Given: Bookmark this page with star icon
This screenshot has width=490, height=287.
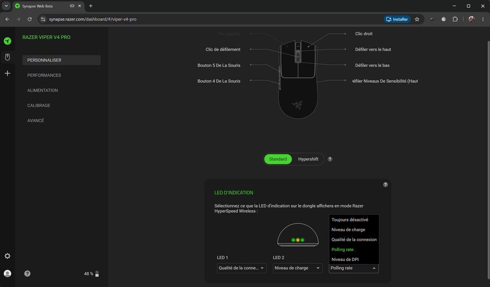Looking at the screenshot, I should coord(417,19).
